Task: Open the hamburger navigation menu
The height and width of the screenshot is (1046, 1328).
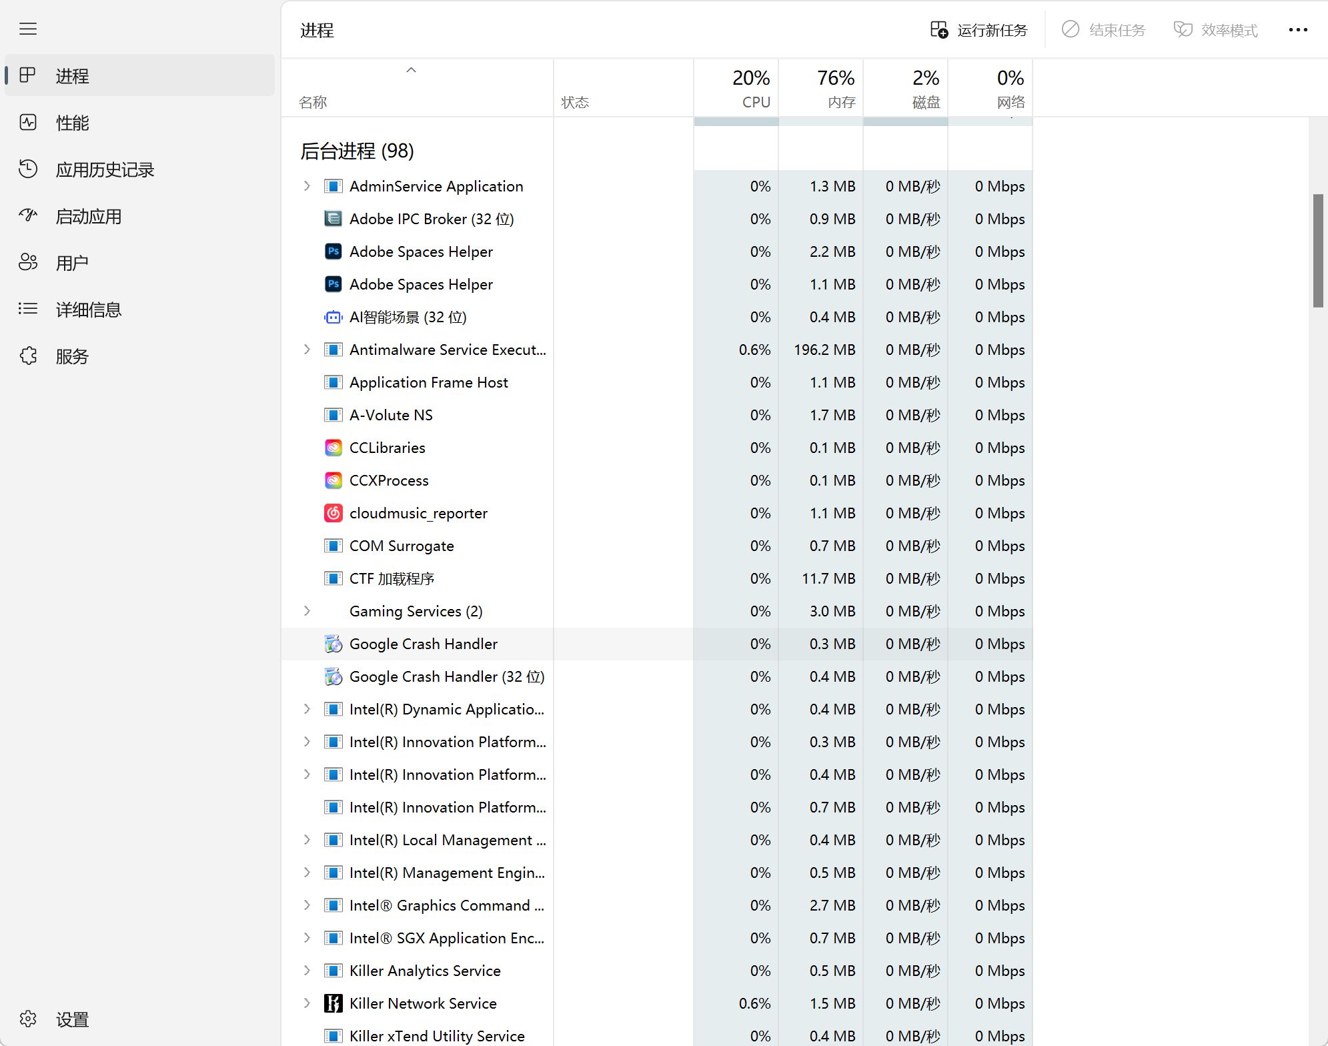Action: (28, 29)
